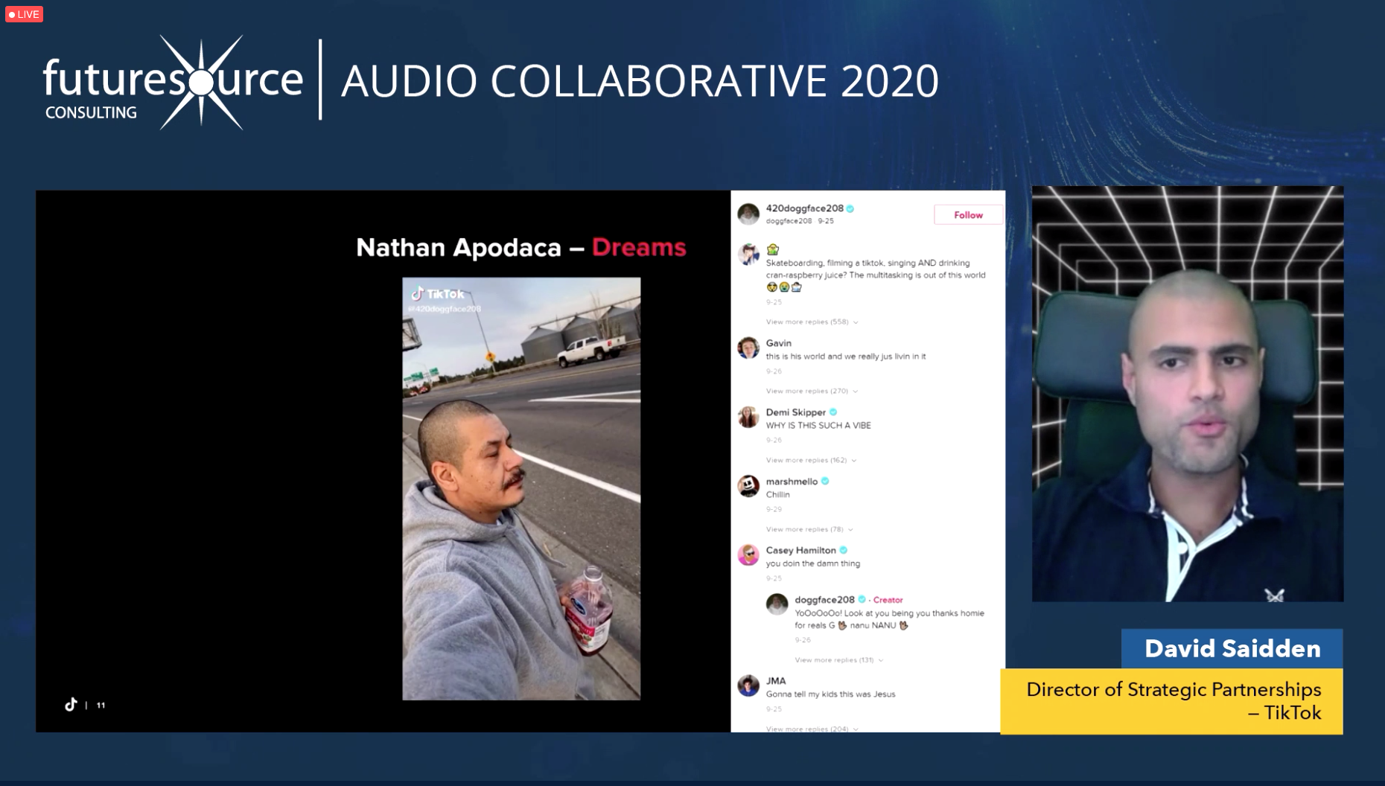This screenshot has height=786, width=1385.
Task: Click the TikTok logo in the slide footer
Action: click(71, 704)
